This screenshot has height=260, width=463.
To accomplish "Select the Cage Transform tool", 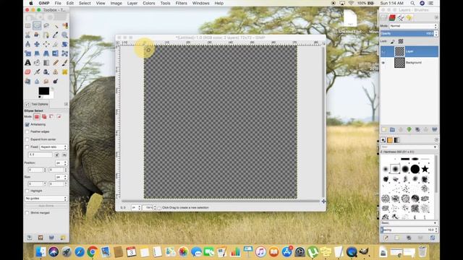I will pos(64,53).
